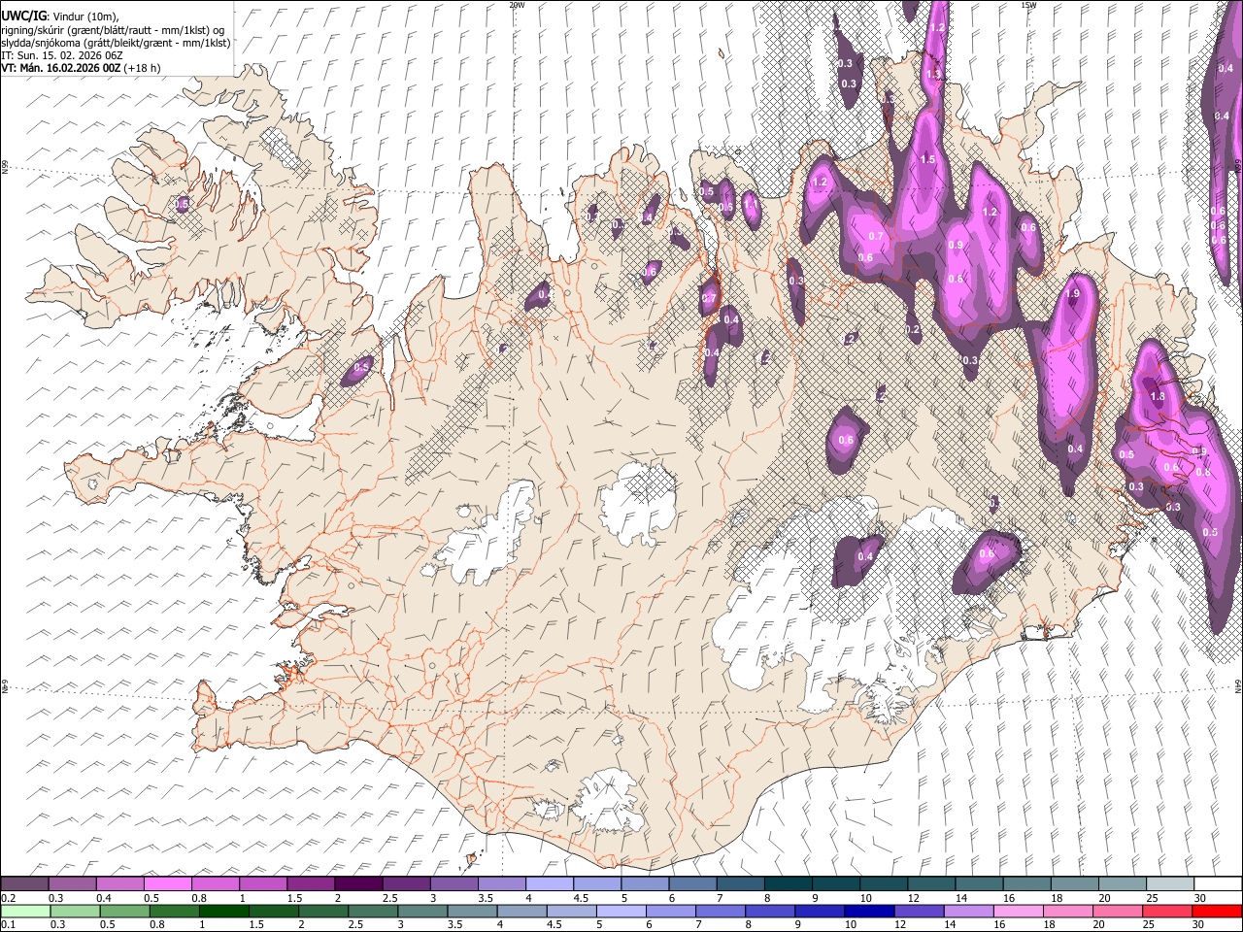Click the UWC/IG title text
This screenshot has height=932, width=1243.
coord(22,16)
